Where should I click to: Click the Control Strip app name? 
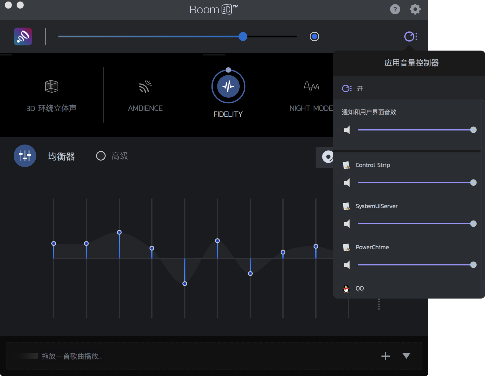[373, 165]
